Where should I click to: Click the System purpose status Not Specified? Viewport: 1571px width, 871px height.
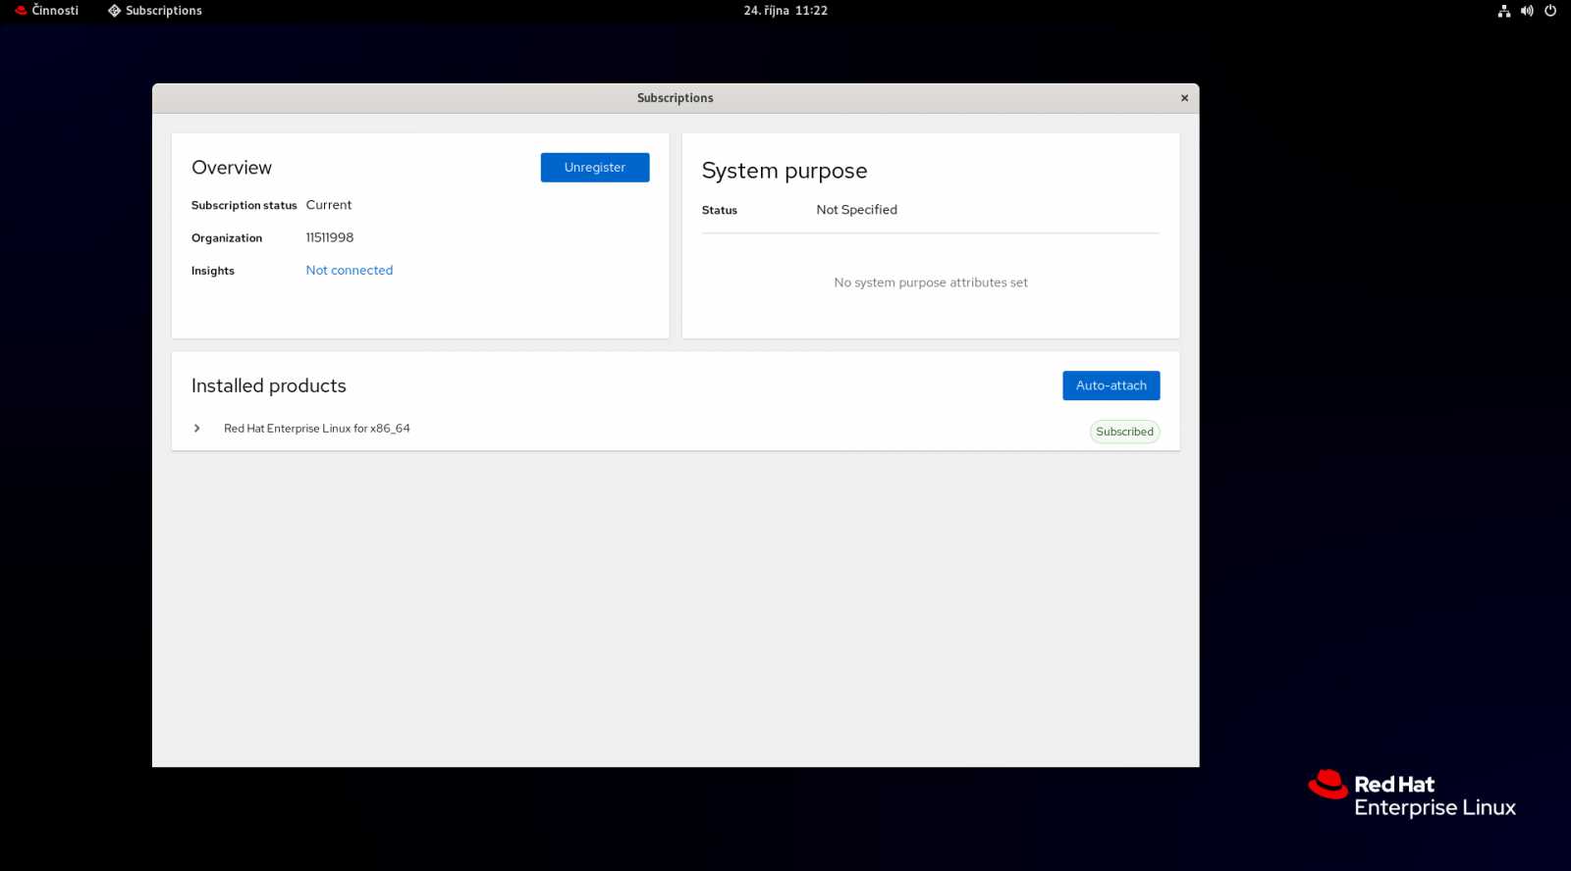856,210
